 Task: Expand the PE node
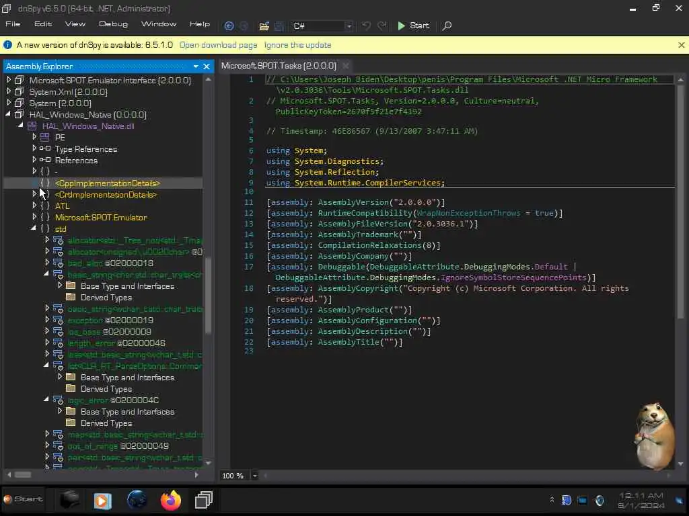coord(34,137)
